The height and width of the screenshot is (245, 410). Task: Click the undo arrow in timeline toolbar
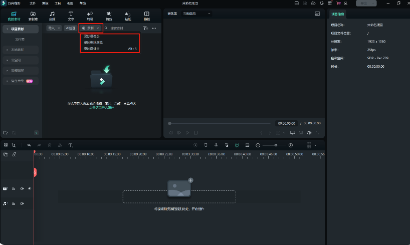click(29, 145)
